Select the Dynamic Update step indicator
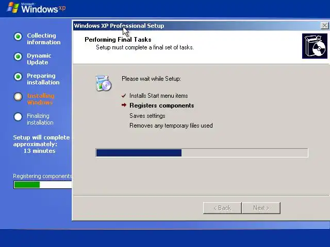 (18, 57)
